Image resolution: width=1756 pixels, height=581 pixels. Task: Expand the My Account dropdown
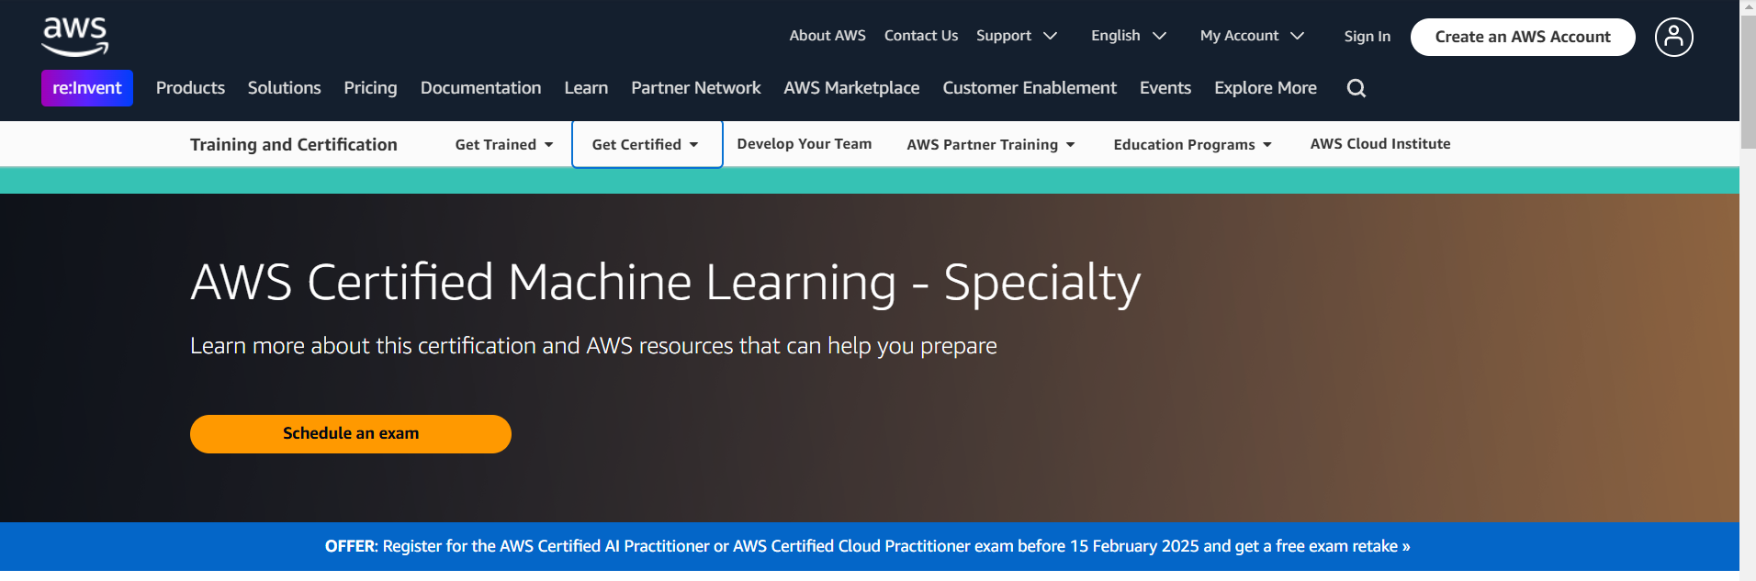point(1252,36)
